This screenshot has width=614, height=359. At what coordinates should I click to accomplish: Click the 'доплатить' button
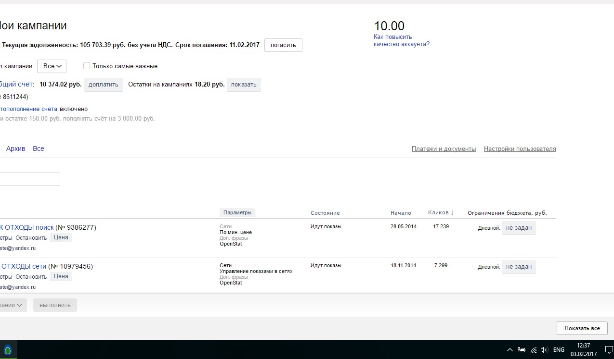(104, 85)
